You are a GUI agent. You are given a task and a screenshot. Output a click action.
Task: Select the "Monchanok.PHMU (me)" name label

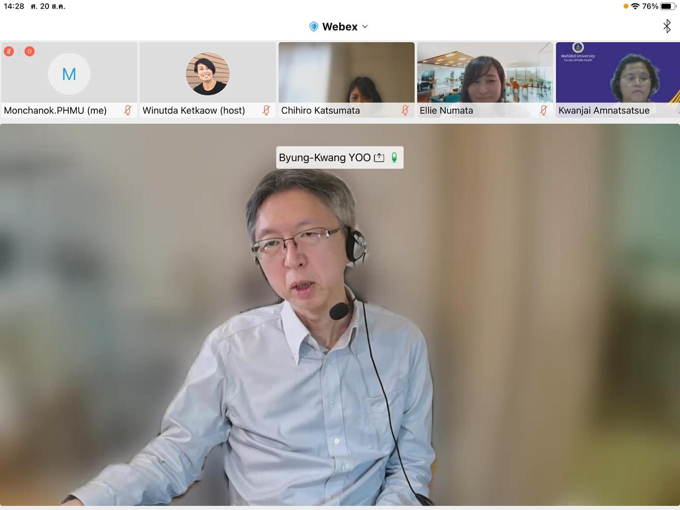(x=55, y=110)
